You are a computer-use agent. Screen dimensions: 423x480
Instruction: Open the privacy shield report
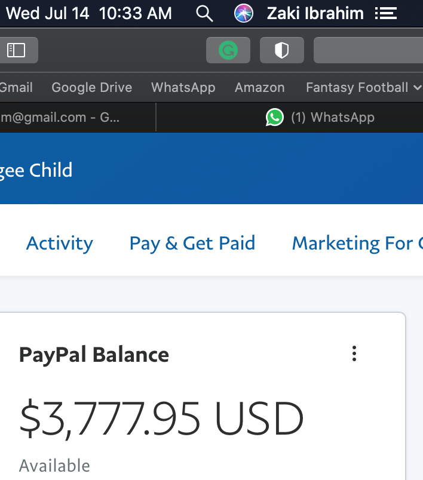(281, 50)
